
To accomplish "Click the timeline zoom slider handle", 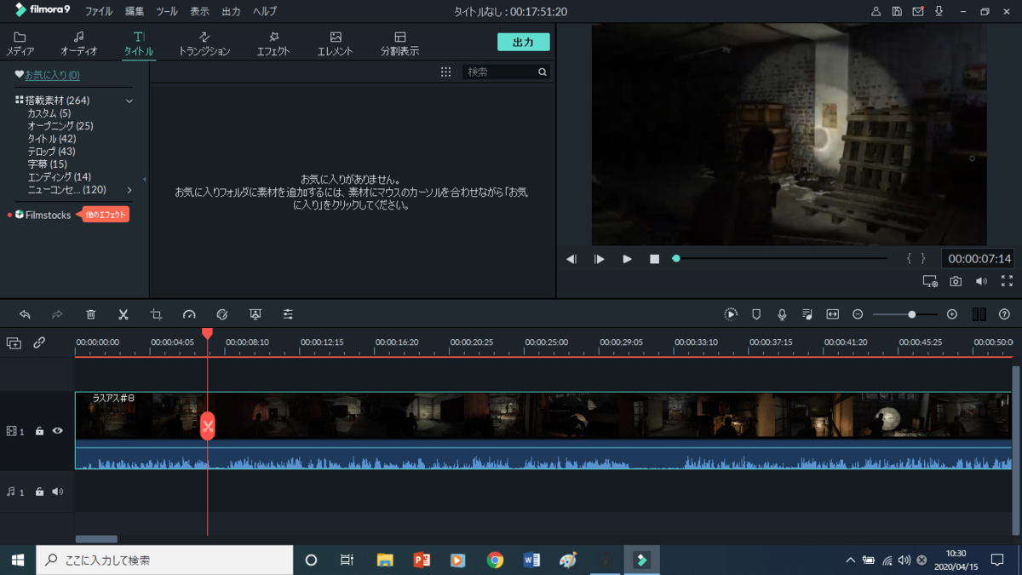I will [x=912, y=314].
